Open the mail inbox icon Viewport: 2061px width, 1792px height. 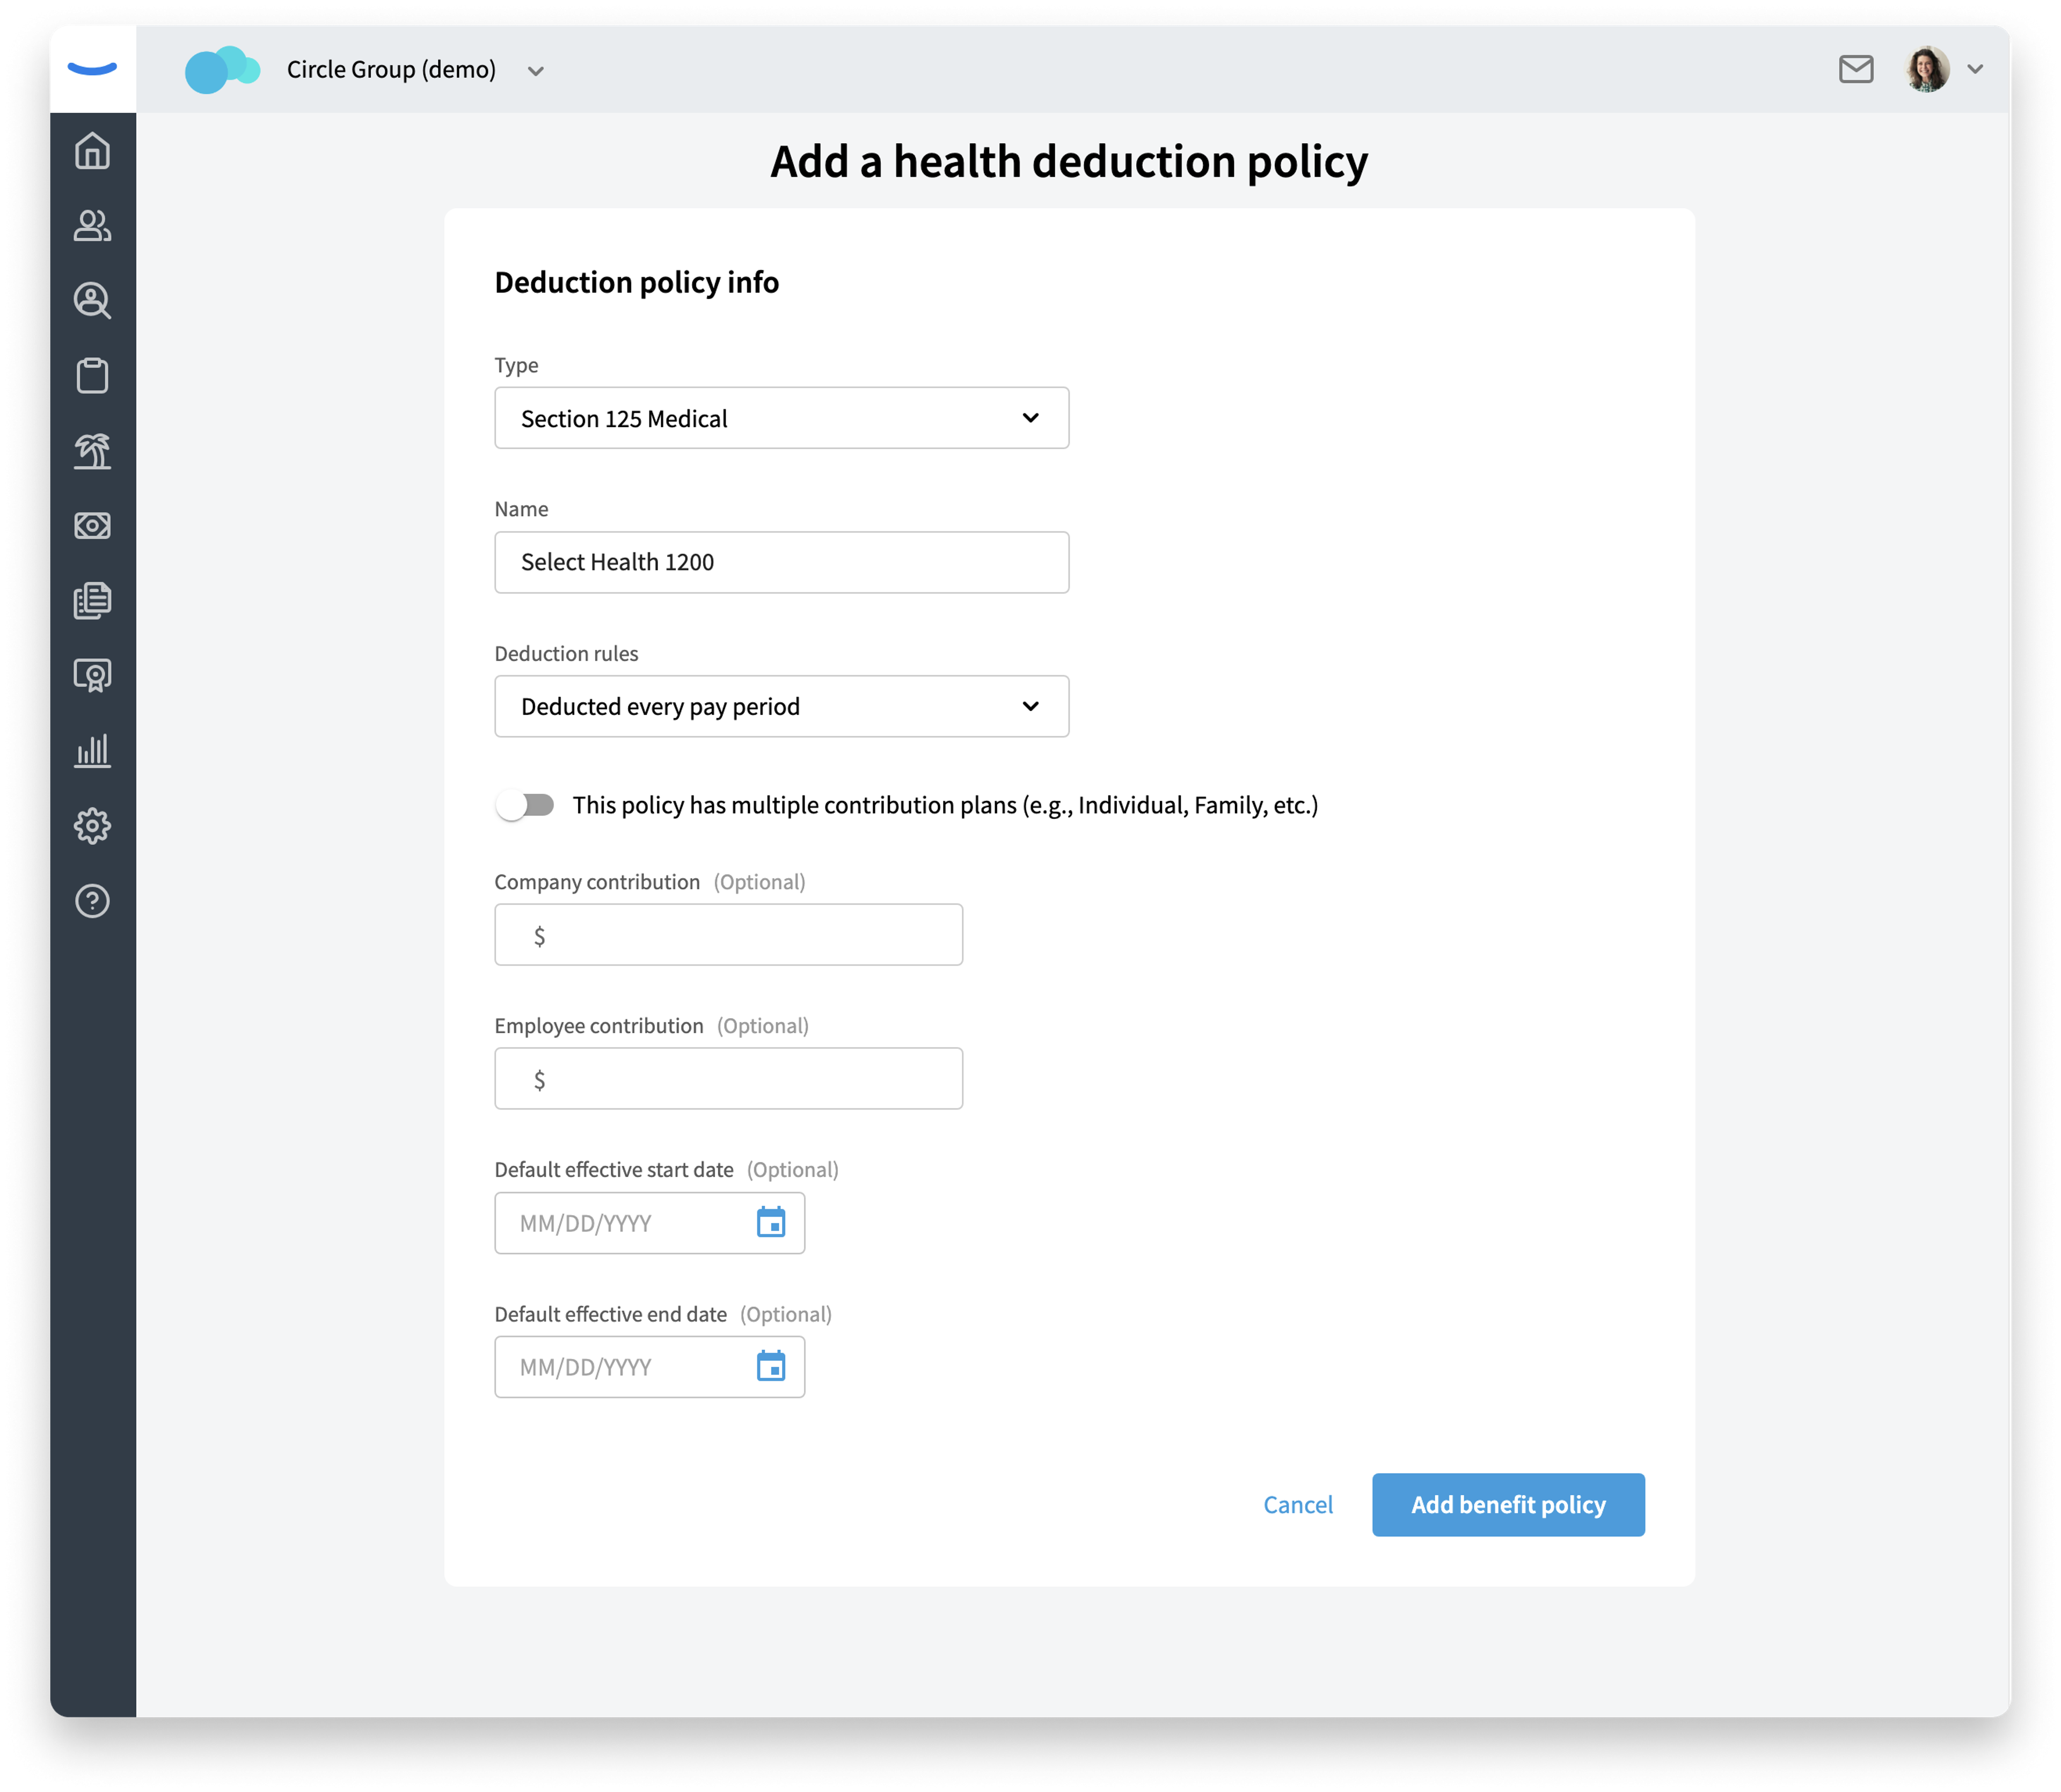click(x=1856, y=69)
